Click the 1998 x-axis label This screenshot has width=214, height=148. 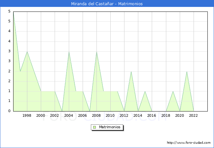click(x=27, y=115)
